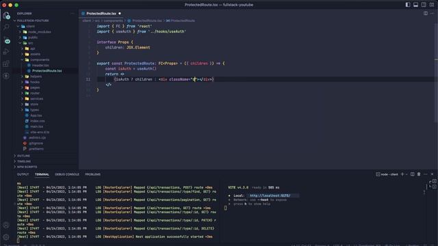
Task: Place cursor on line 11 className string
Action: point(194,79)
